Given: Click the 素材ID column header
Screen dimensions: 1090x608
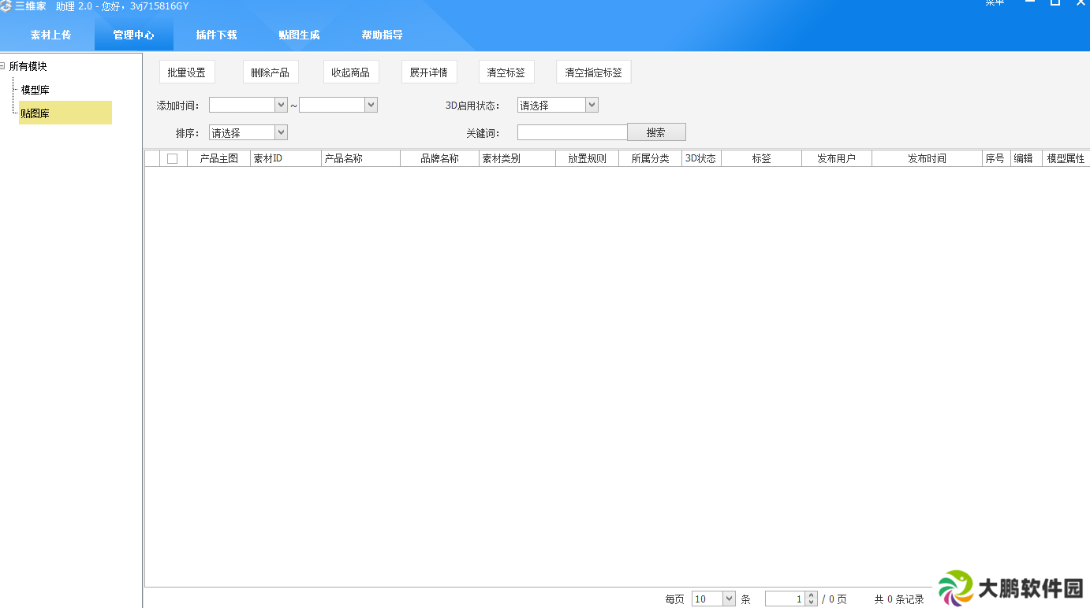Looking at the screenshot, I should point(286,158).
